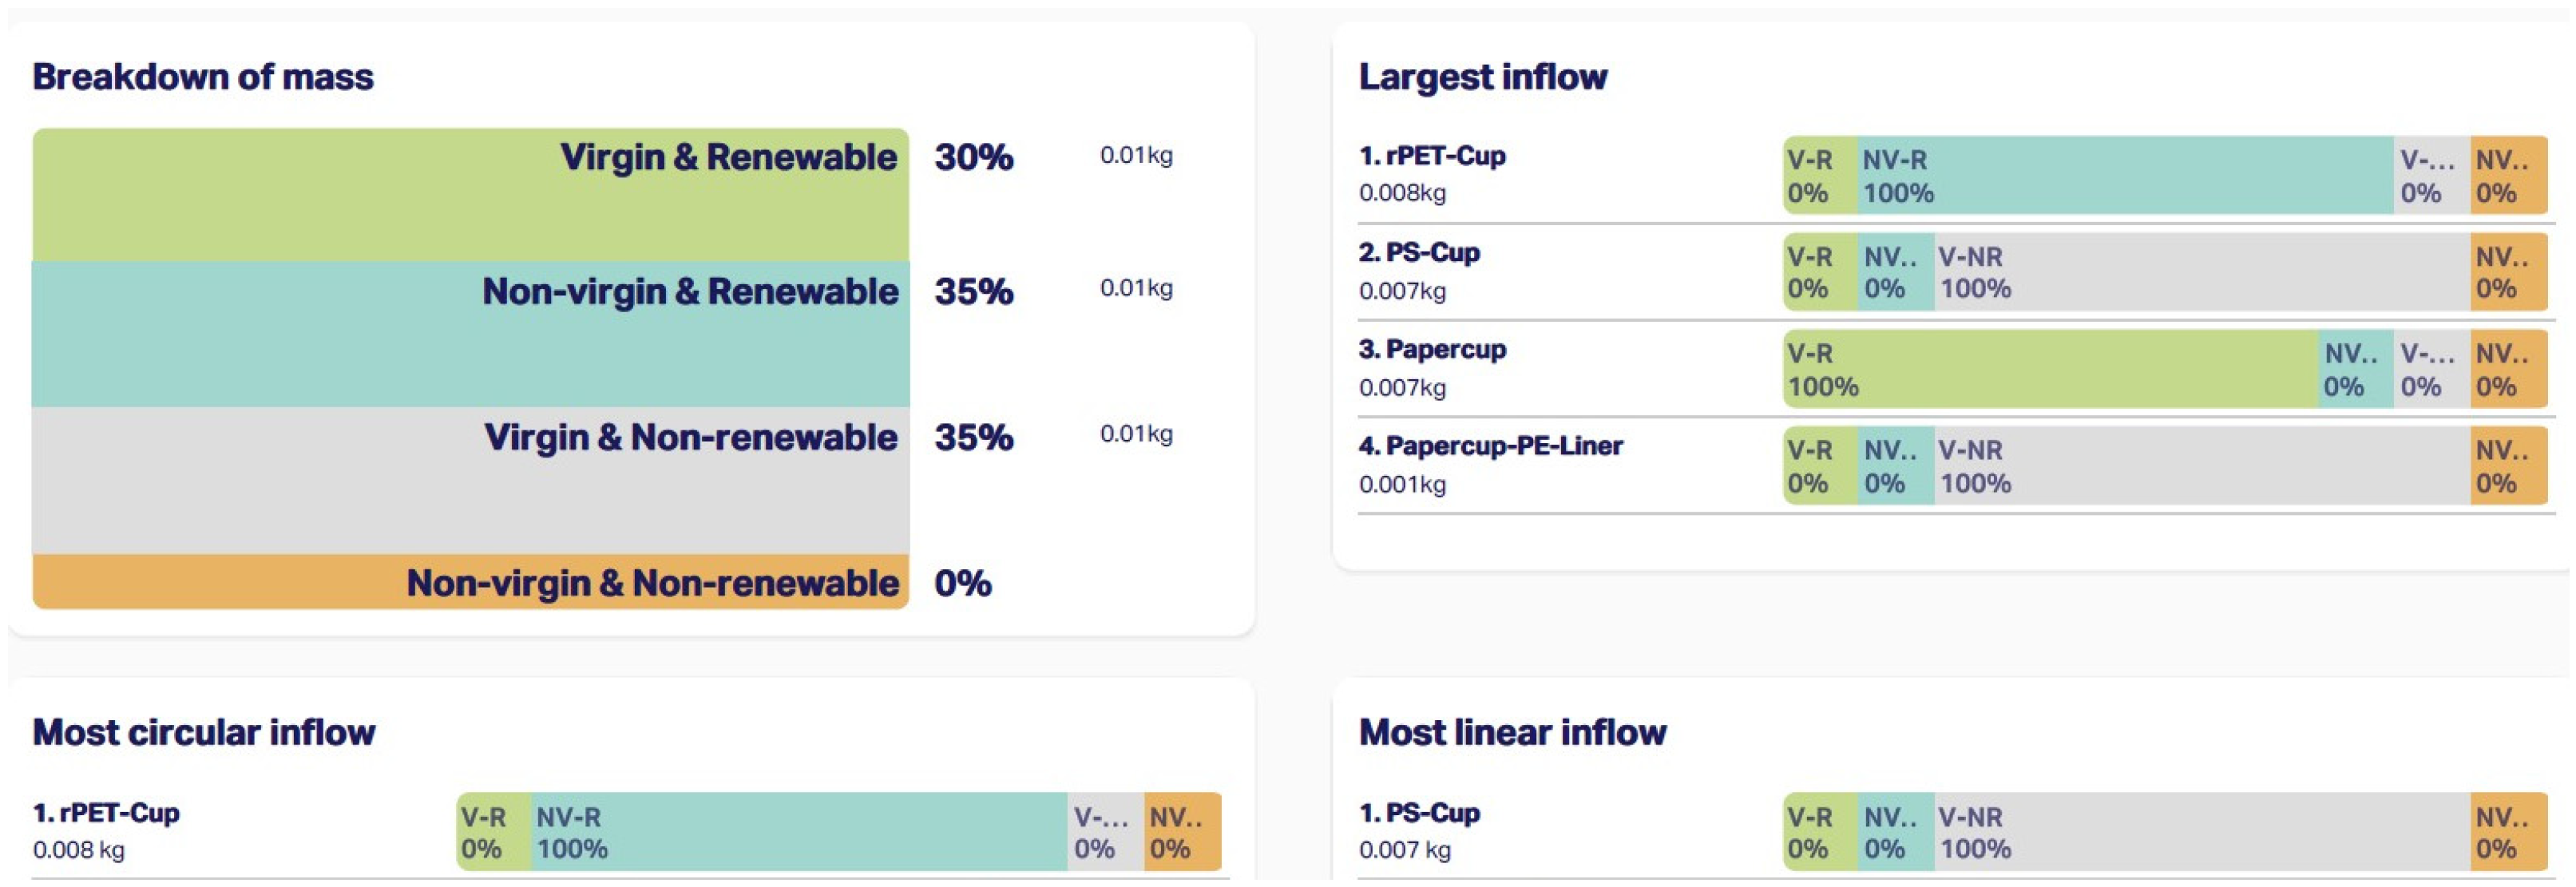Open rPET-Cup in the Largest inflow list
The height and width of the screenshot is (887, 2576).
point(1432,157)
